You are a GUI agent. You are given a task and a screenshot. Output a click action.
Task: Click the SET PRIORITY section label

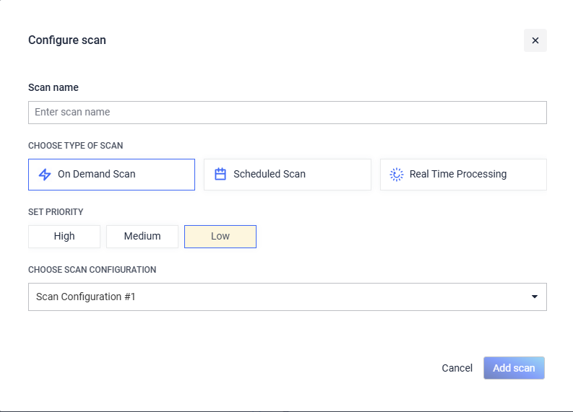56,212
